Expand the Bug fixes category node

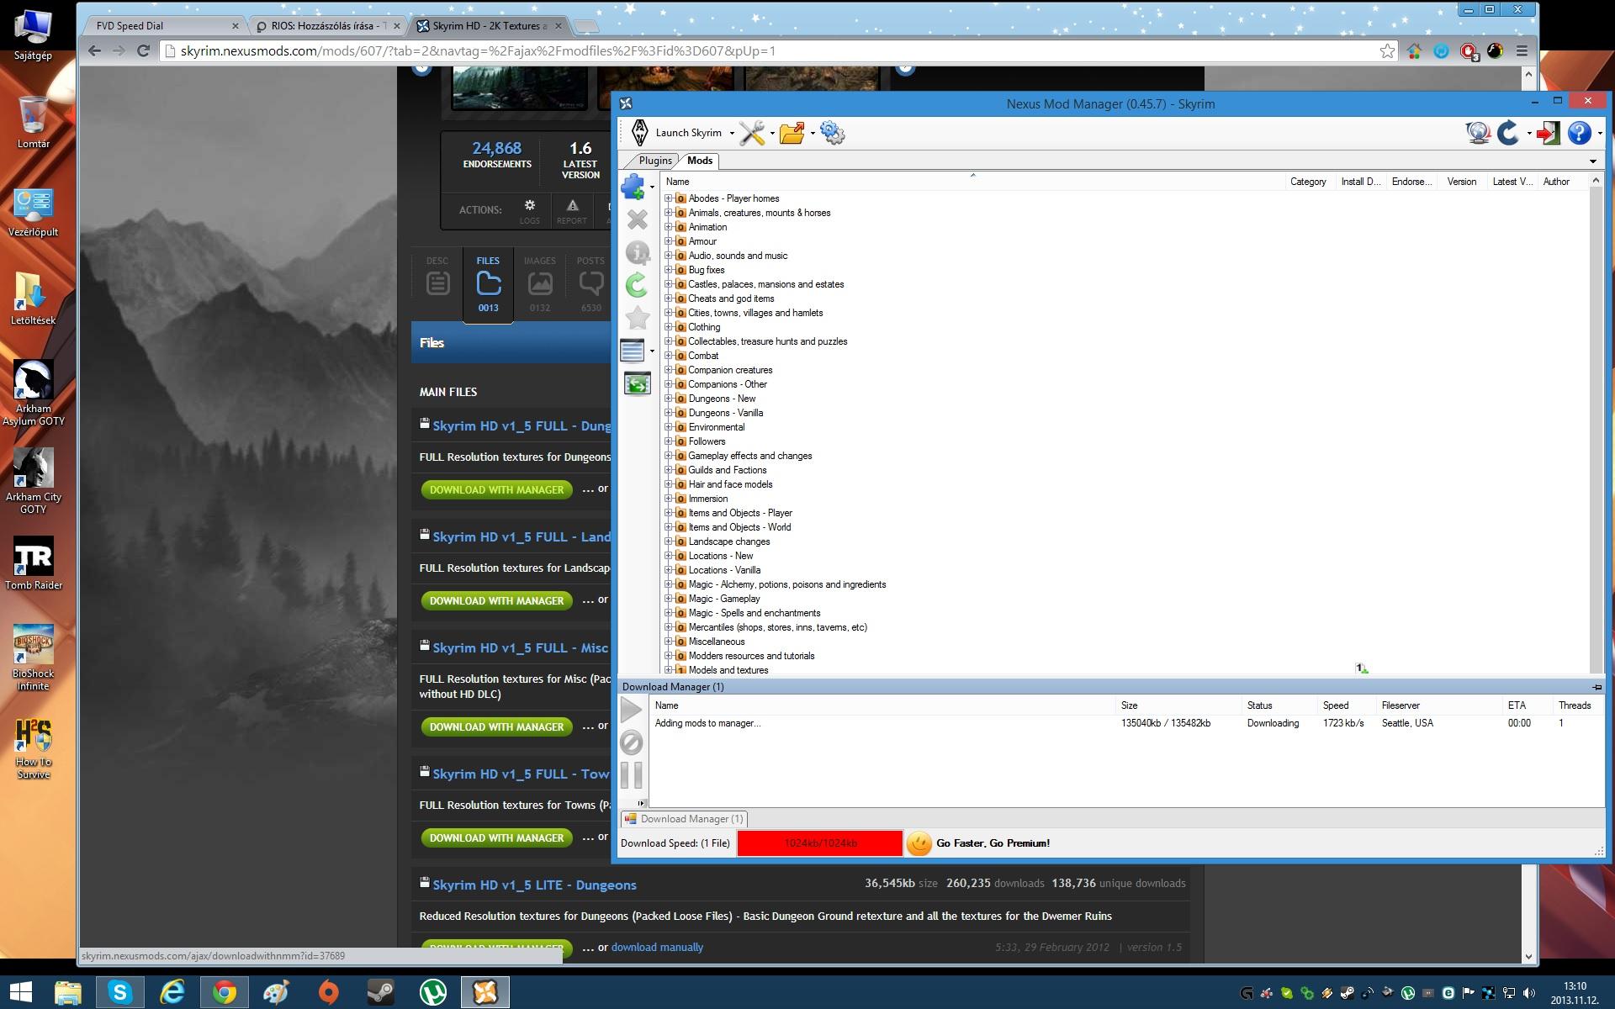[669, 270]
